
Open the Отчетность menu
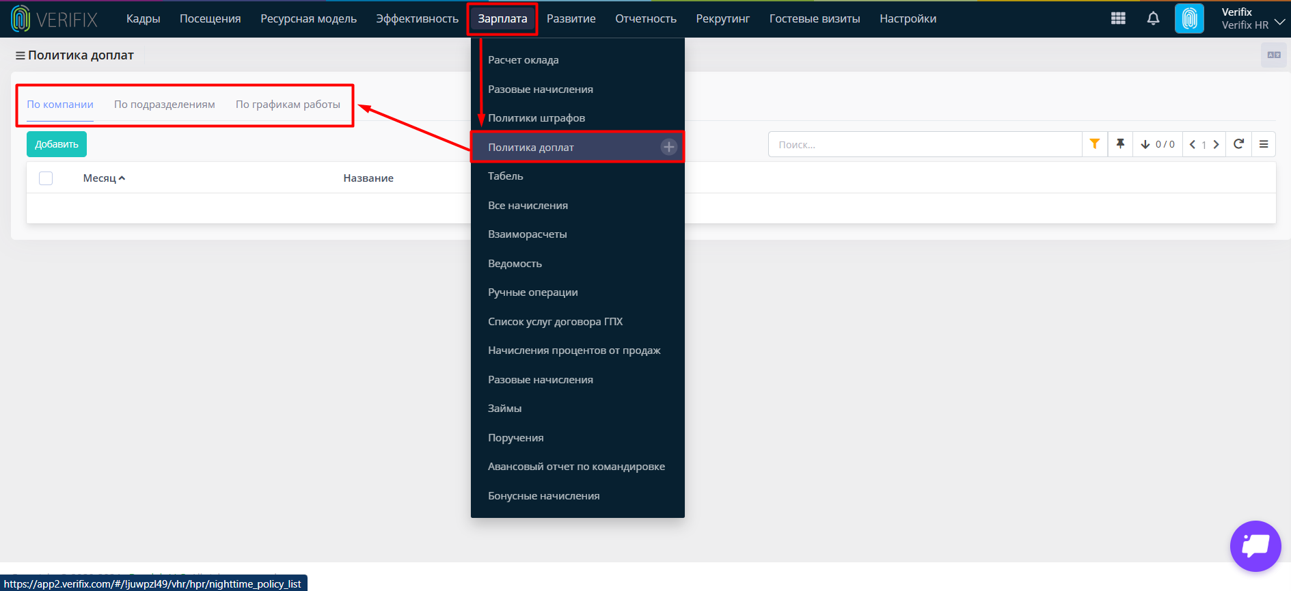coord(646,18)
